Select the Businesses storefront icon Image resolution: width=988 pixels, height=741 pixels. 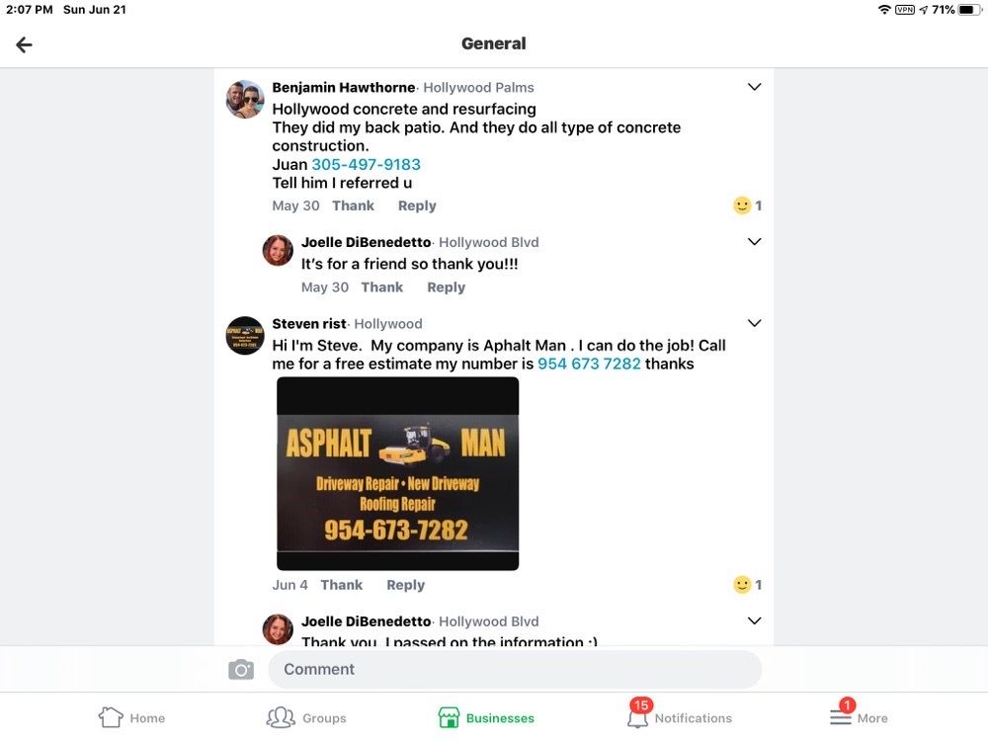click(449, 717)
